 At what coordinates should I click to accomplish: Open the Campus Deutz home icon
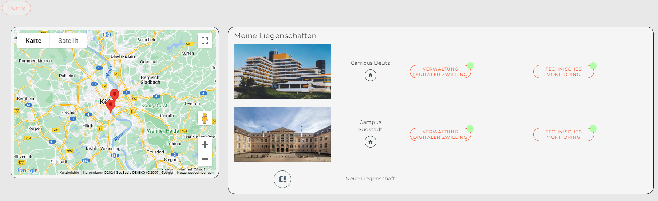tap(370, 75)
